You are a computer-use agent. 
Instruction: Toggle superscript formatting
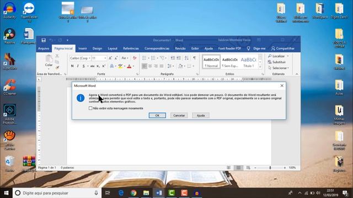point(104,66)
